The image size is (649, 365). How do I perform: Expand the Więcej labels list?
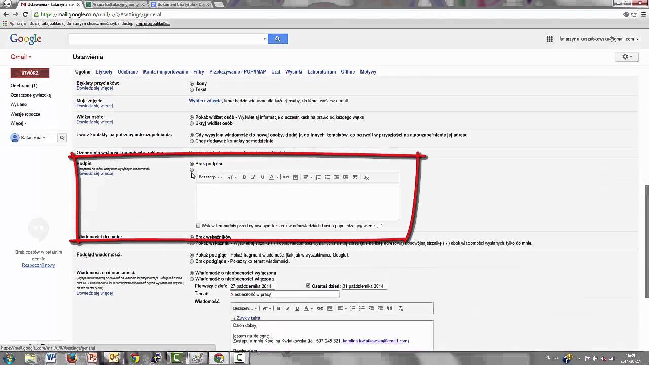(18, 123)
